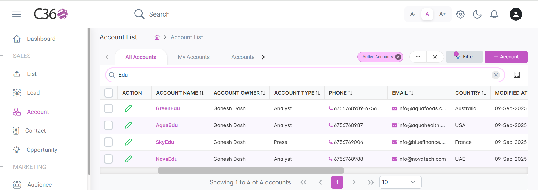
Task: Email info@novatech.com for NovaEdu
Action: [x=419, y=159]
